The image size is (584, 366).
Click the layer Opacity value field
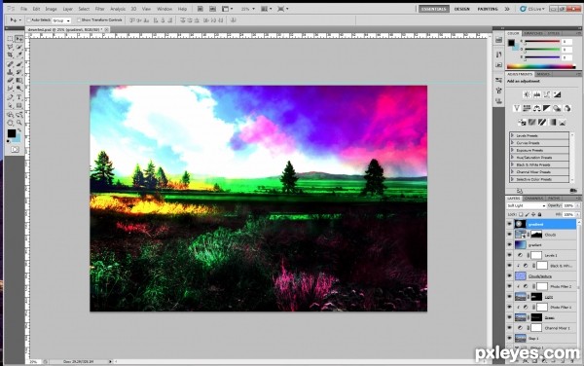[568, 205]
